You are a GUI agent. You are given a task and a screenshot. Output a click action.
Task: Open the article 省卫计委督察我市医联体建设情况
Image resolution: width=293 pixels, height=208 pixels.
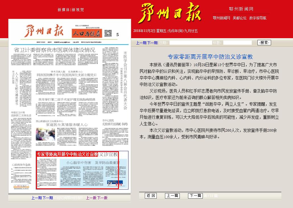(x=55, y=50)
